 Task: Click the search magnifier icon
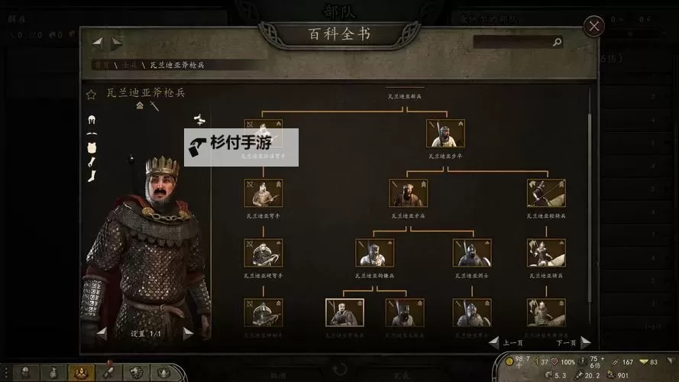(x=557, y=42)
